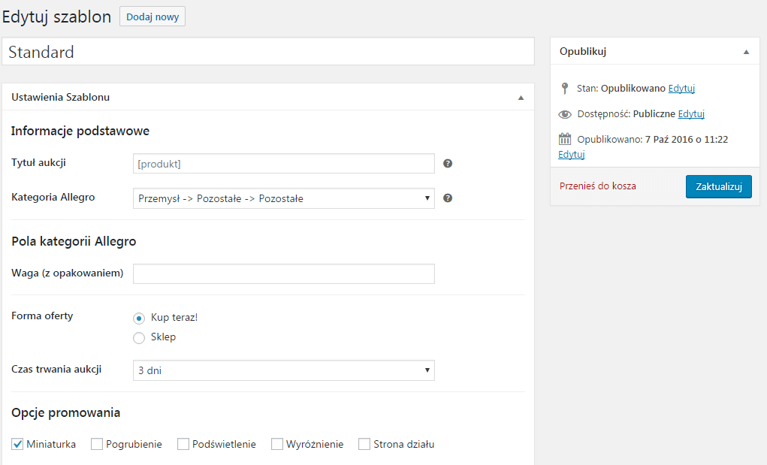Focus the Waga (z opakowaniem) input field
767x465 pixels.
[284, 274]
